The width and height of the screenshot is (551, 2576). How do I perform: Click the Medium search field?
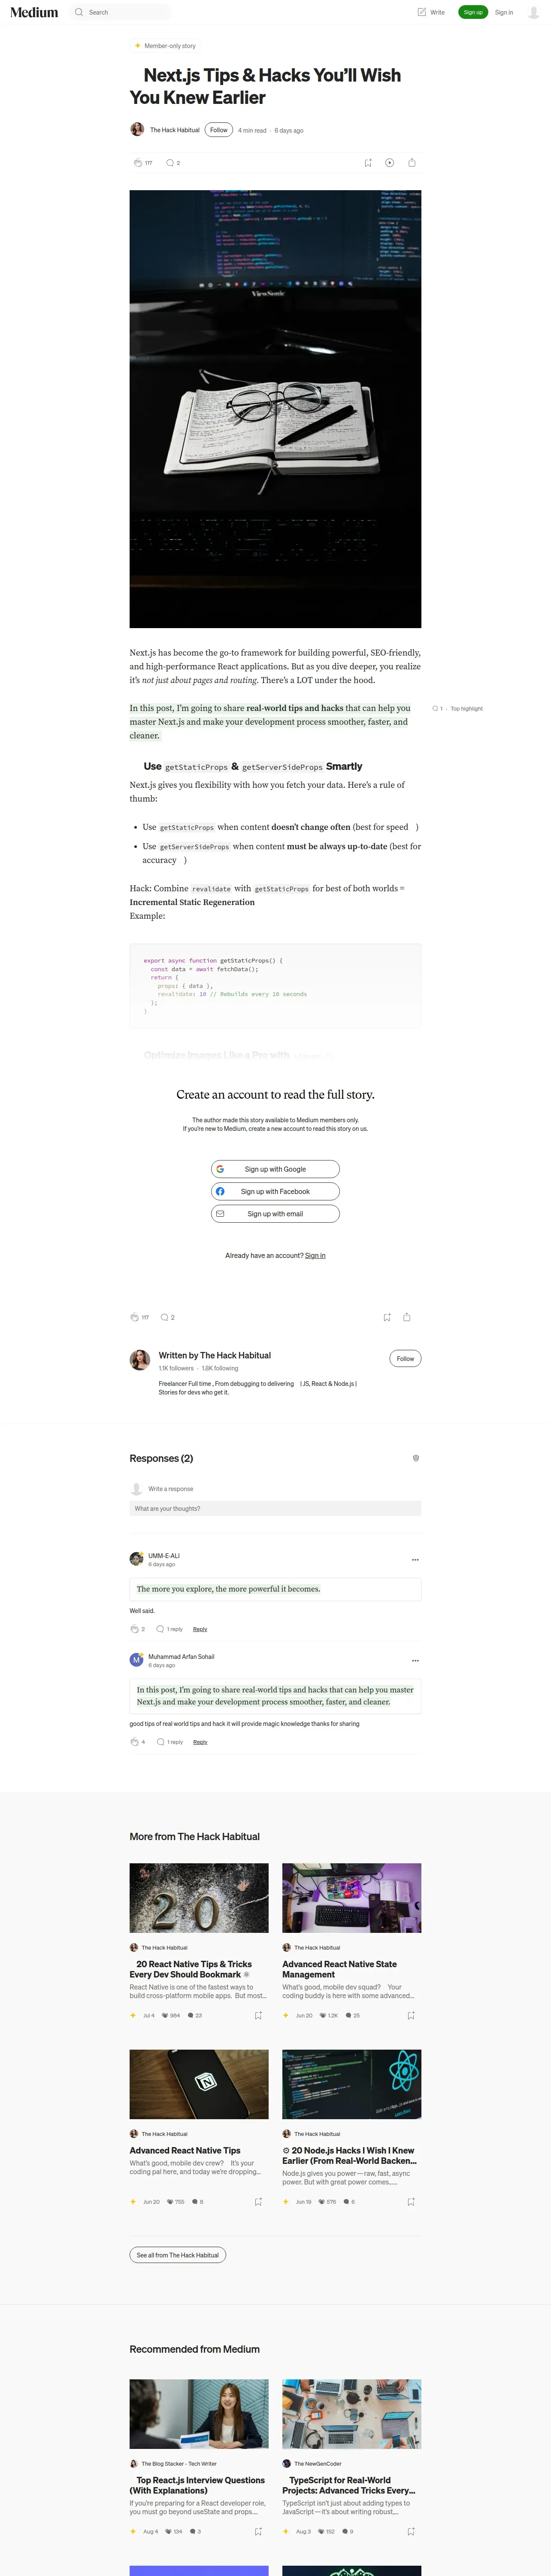120,12
